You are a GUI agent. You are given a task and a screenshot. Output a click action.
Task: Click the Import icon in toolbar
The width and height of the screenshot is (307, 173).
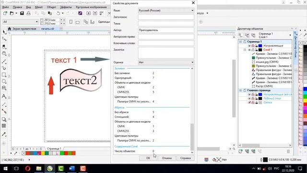(x=88, y=13)
